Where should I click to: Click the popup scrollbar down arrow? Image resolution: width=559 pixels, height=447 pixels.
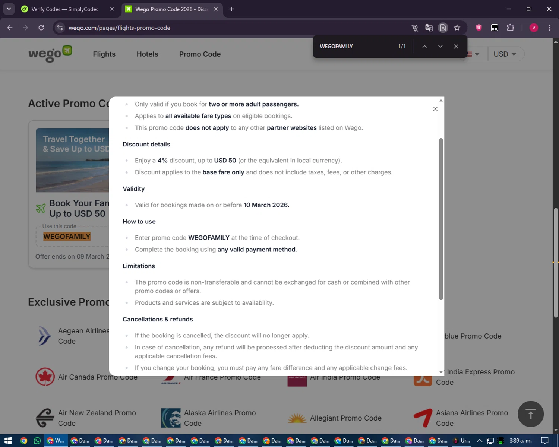click(441, 372)
